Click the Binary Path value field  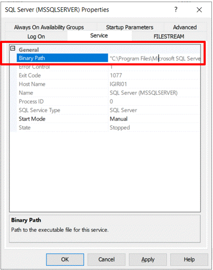(x=154, y=58)
